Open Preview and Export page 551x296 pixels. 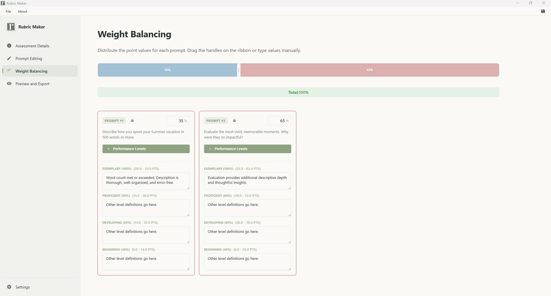pyautogui.click(x=40, y=84)
